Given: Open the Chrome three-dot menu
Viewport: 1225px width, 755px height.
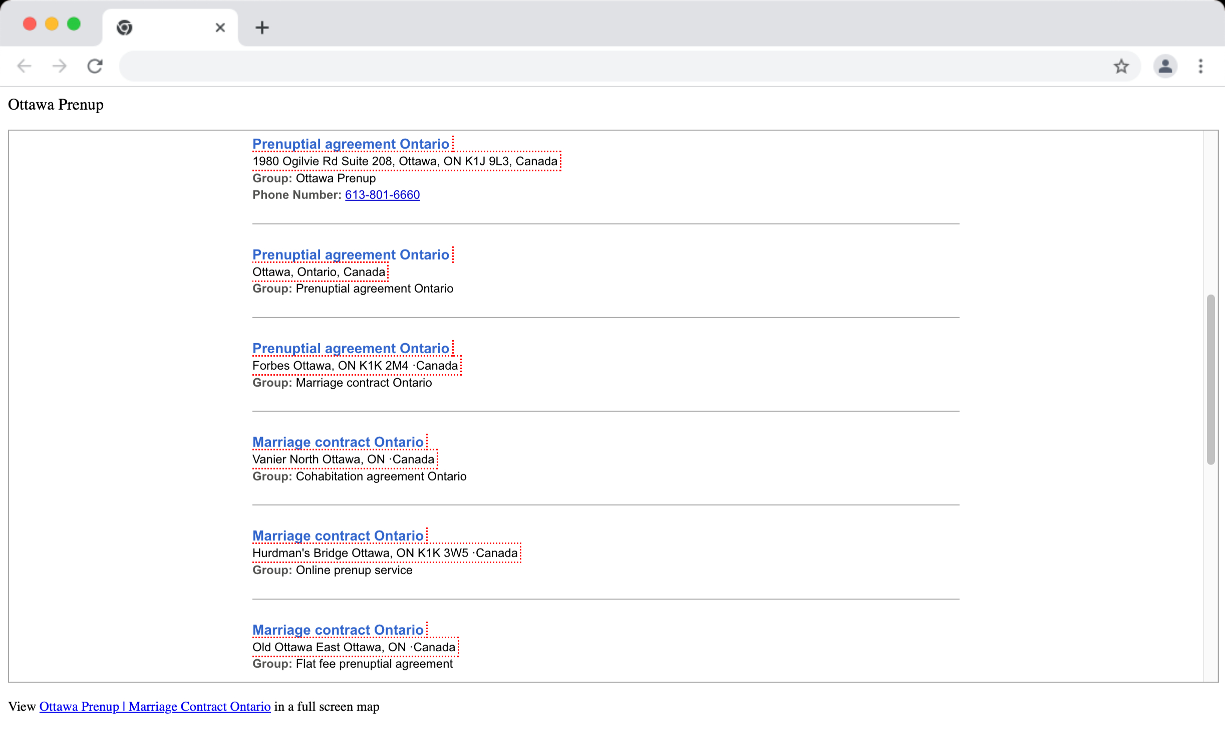Looking at the screenshot, I should click(x=1200, y=66).
